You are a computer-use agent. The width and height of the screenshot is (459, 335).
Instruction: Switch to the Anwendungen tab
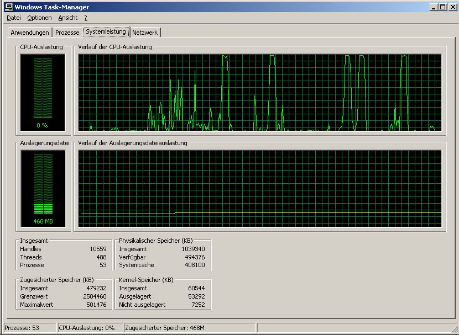pyautogui.click(x=30, y=33)
